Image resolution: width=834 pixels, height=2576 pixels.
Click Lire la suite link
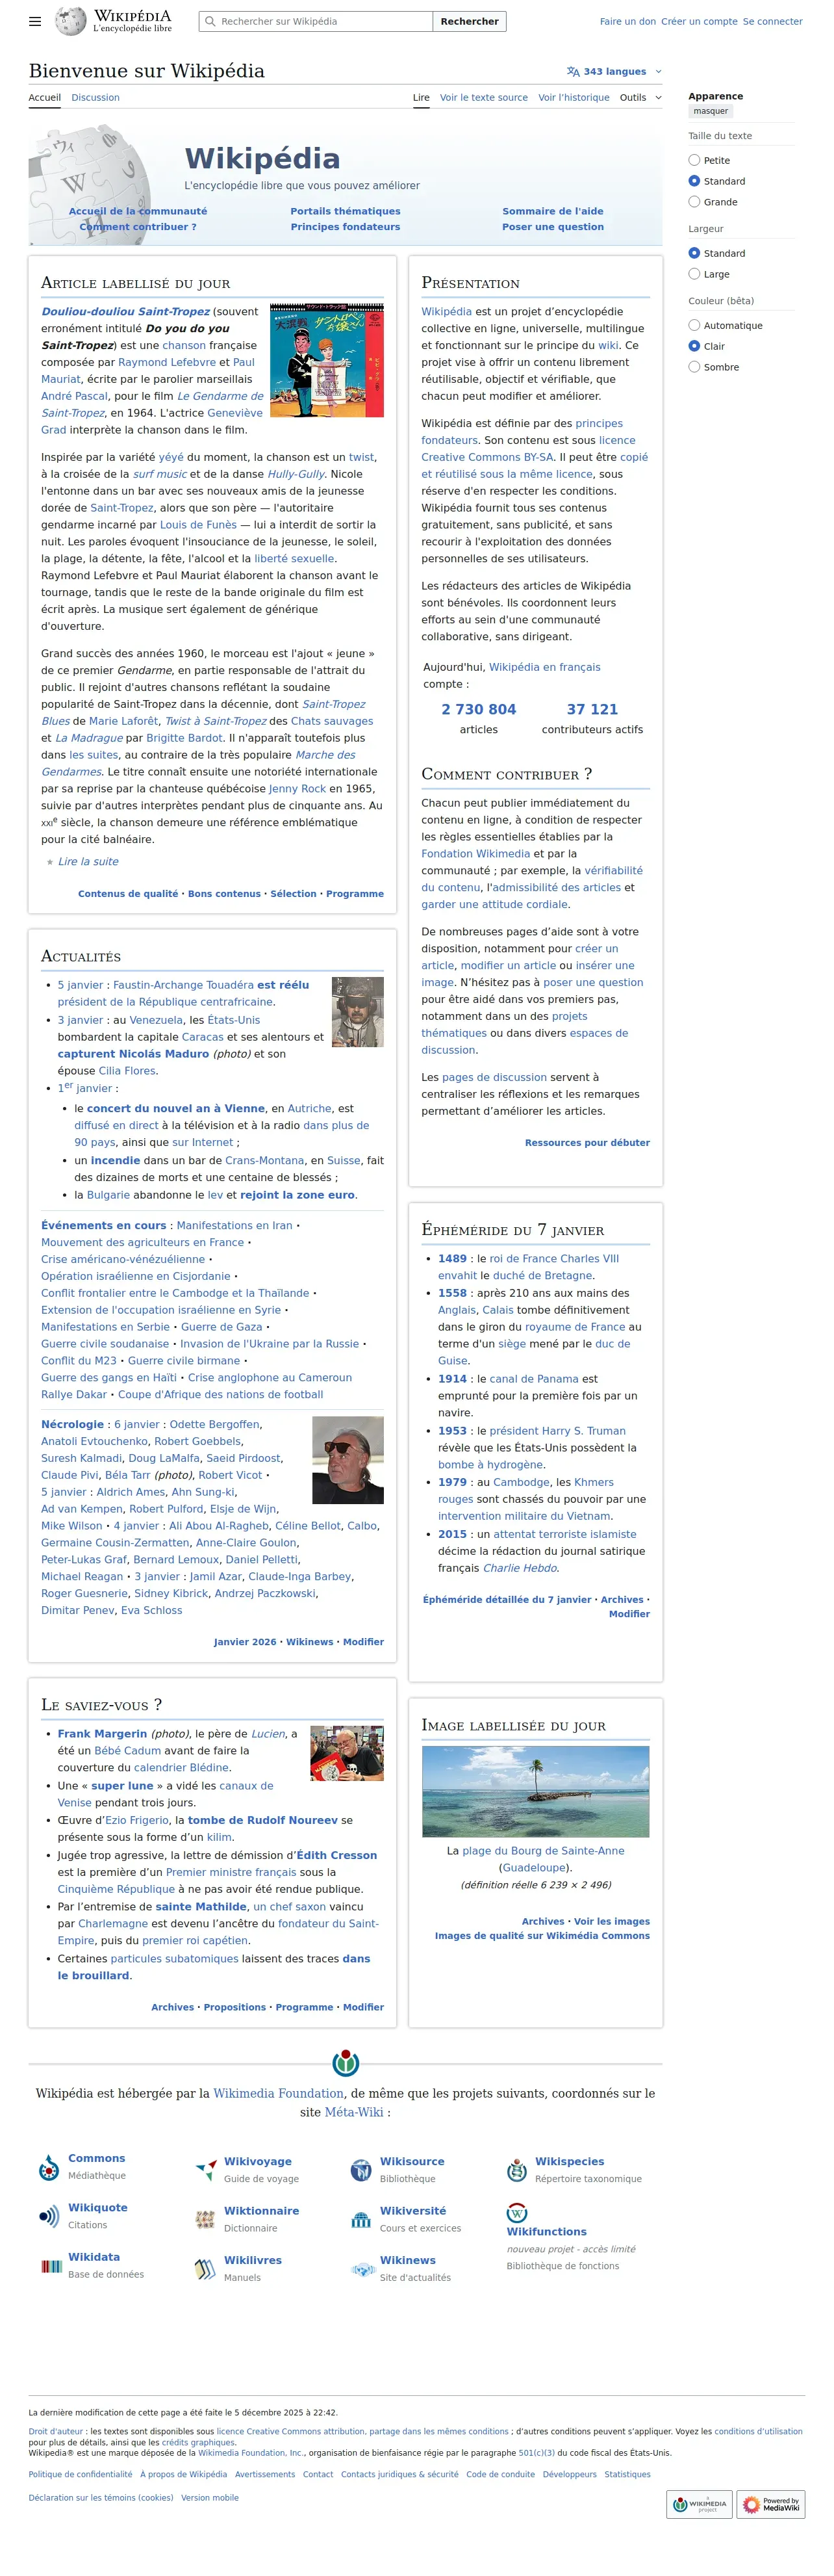(88, 861)
